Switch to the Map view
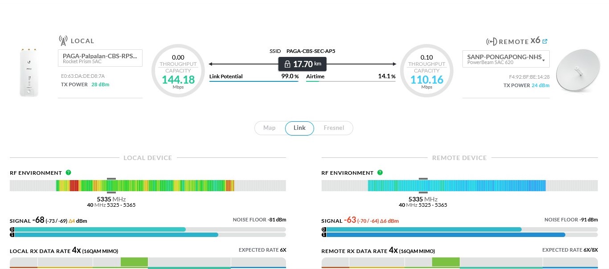Viewport: 609px width, 269px height. pyautogui.click(x=270, y=128)
